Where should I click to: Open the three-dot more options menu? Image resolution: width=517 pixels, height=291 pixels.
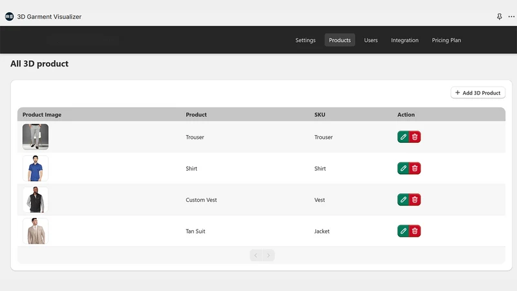[x=511, y=17]
